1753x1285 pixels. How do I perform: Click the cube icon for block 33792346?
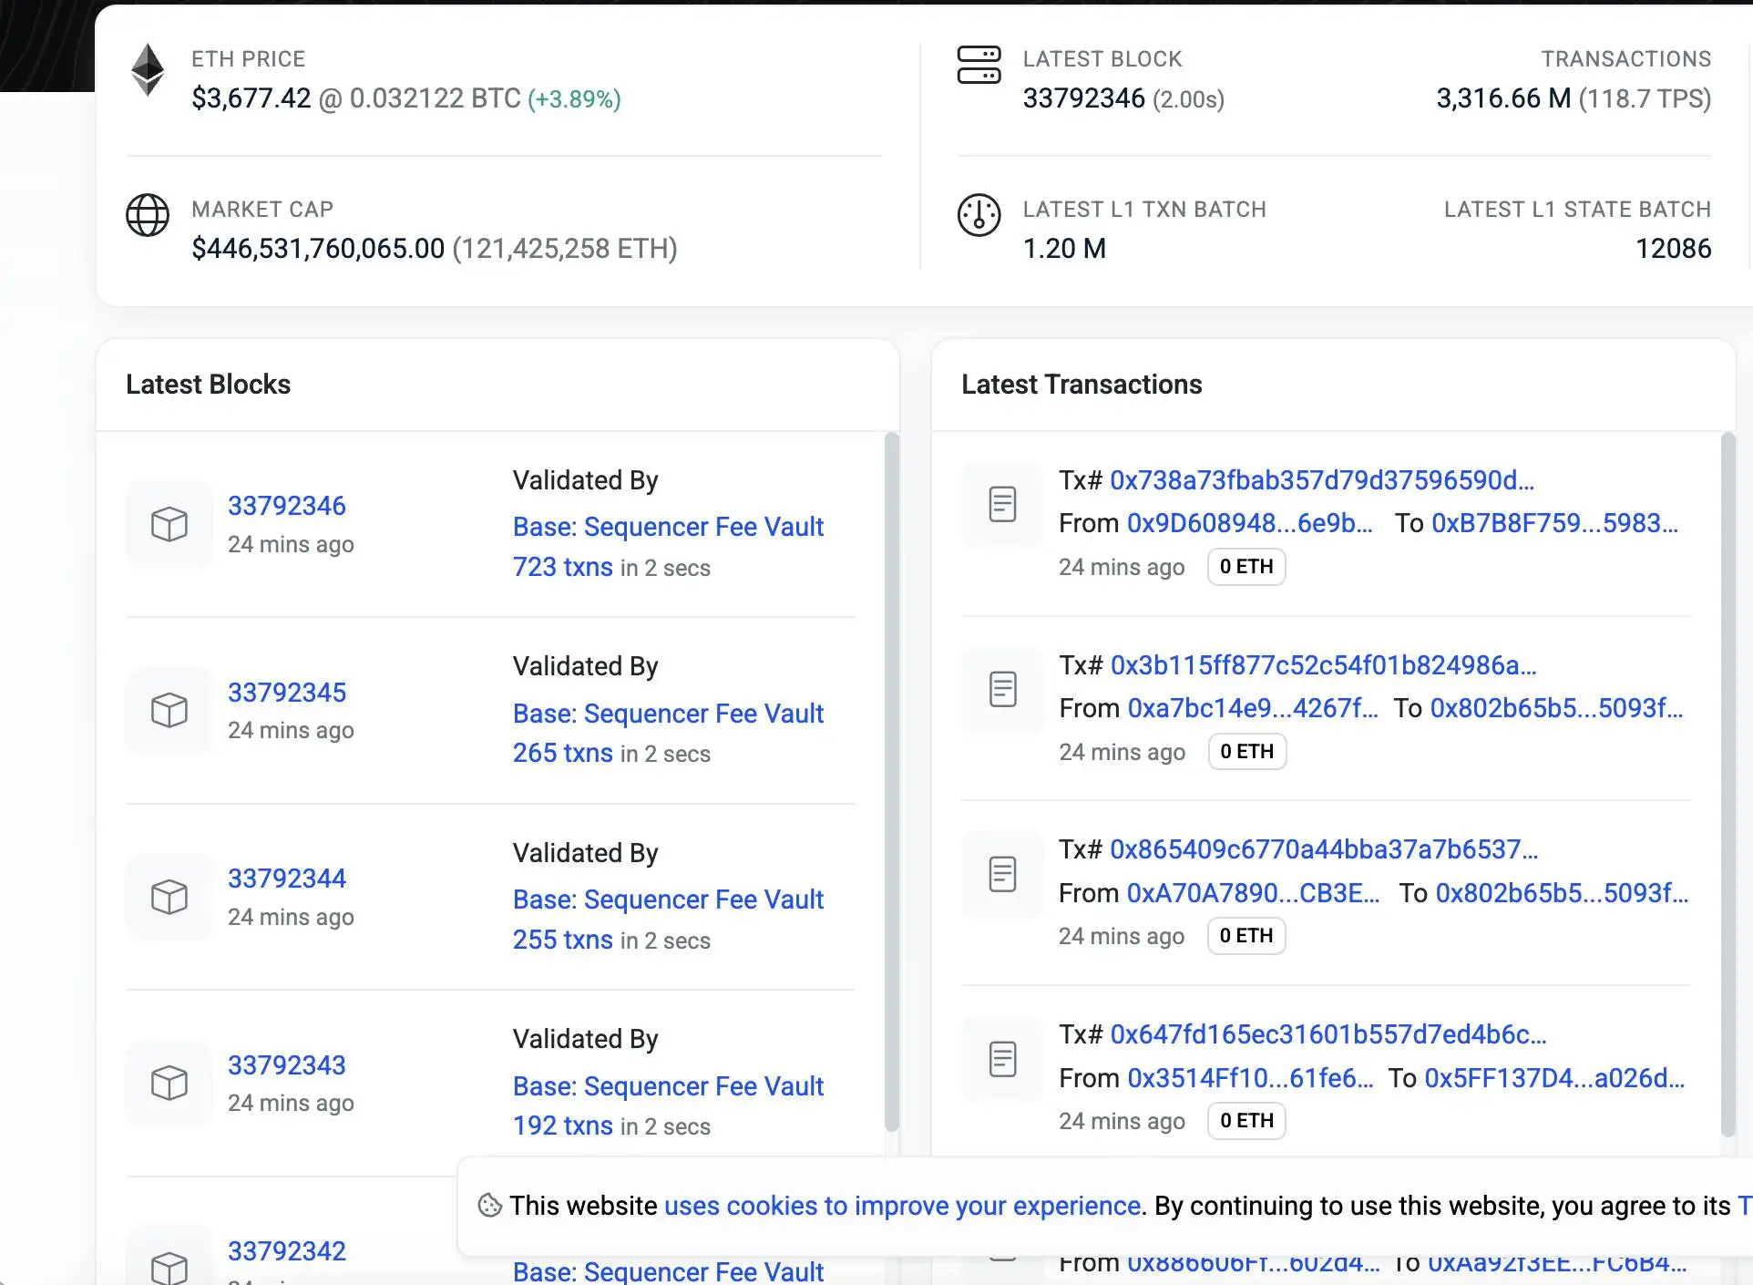click(169, 524)
